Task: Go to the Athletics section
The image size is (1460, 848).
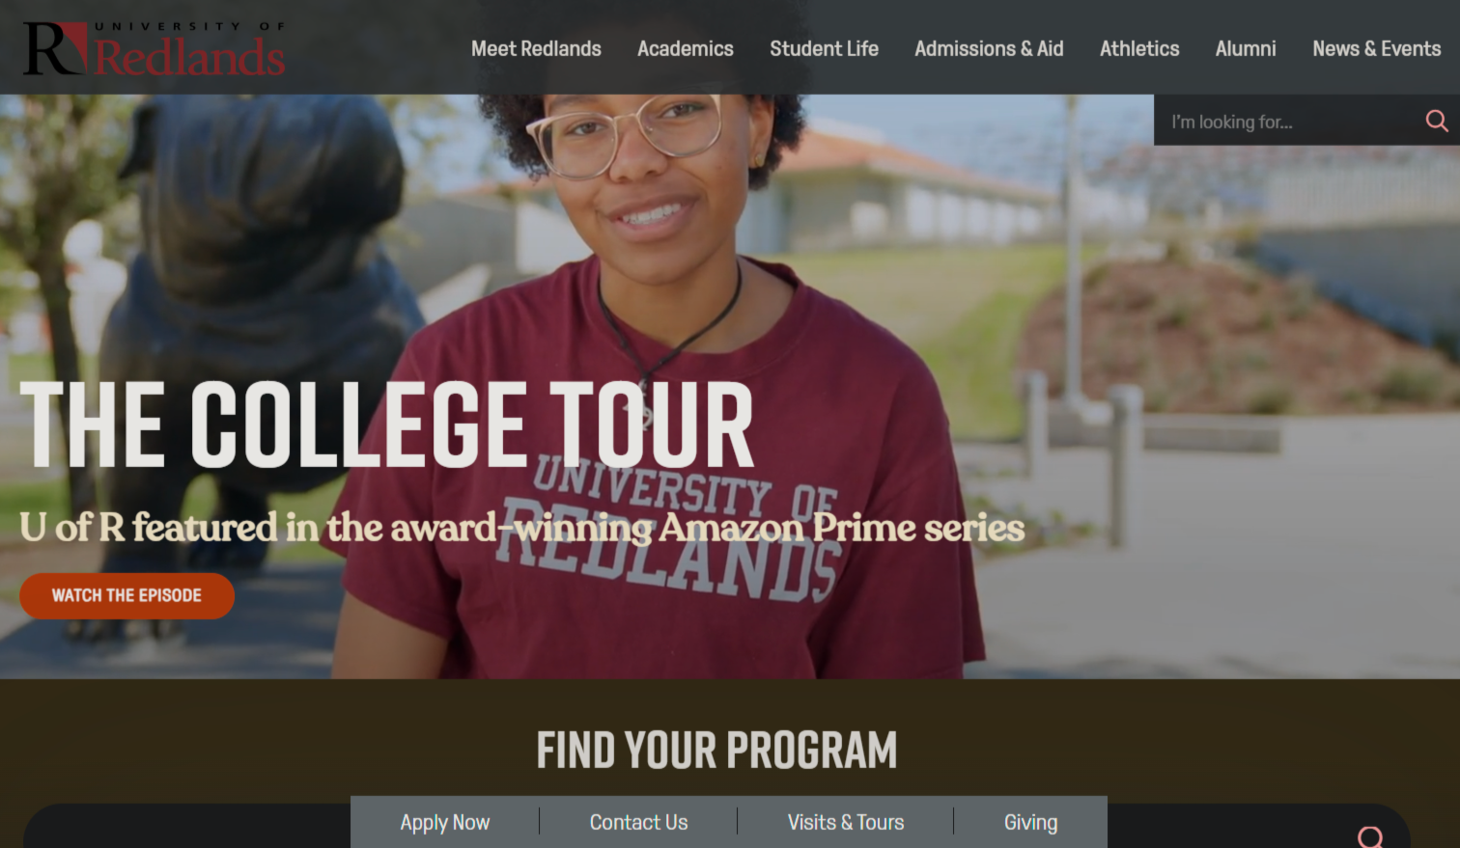Action: point(1139,48)
